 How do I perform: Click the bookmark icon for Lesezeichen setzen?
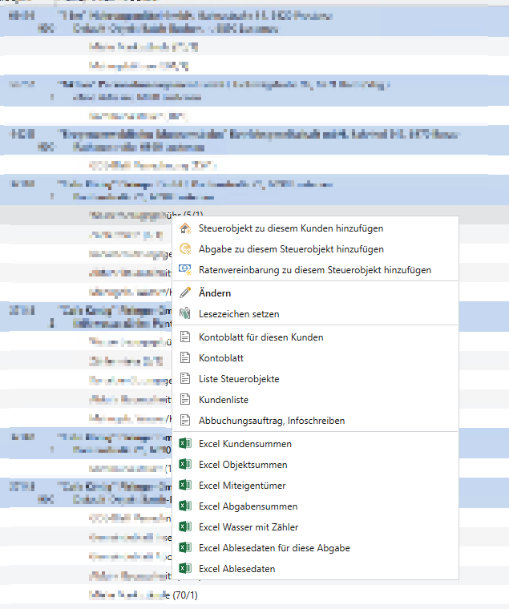pyautogui.click(x=185, y=314)
